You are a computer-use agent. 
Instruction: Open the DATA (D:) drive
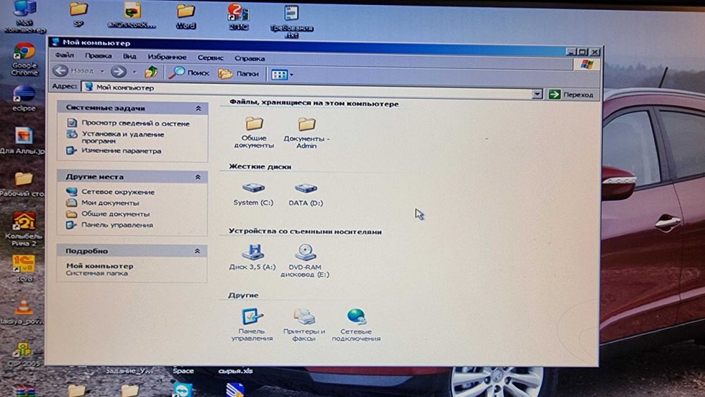pos(305,194)
